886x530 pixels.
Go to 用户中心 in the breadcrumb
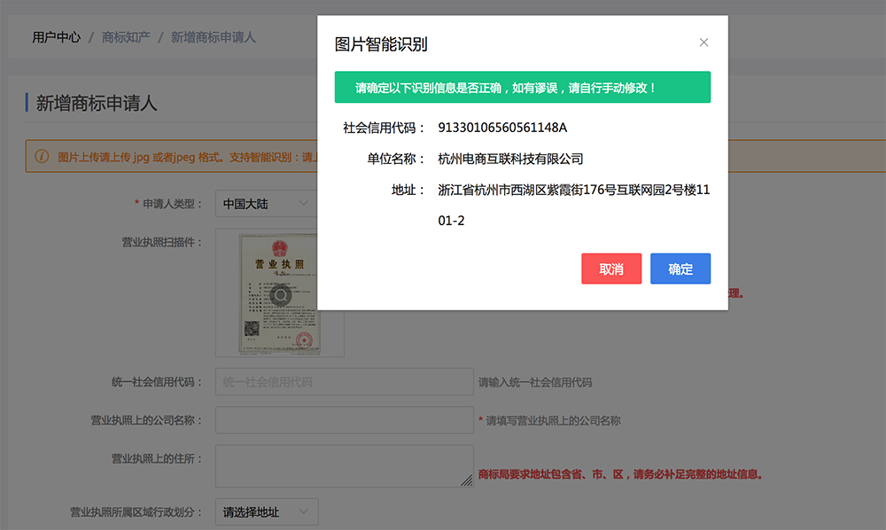(x=57, y=37)
